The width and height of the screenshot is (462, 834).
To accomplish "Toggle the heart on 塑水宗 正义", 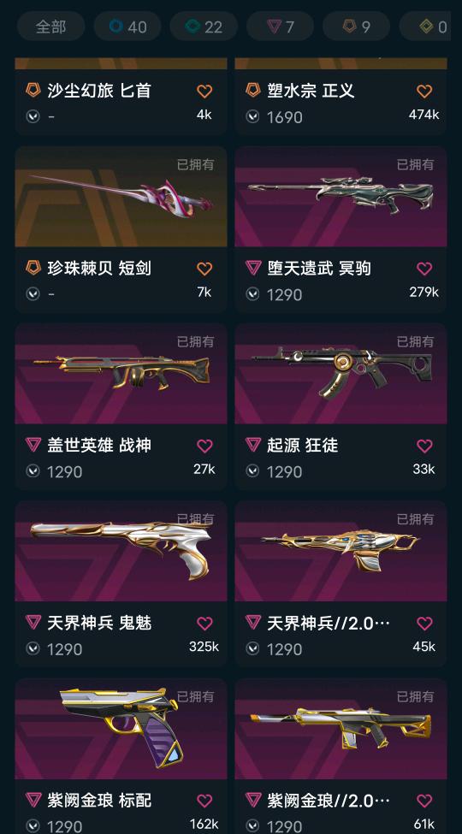I will (x=424, y=91).
